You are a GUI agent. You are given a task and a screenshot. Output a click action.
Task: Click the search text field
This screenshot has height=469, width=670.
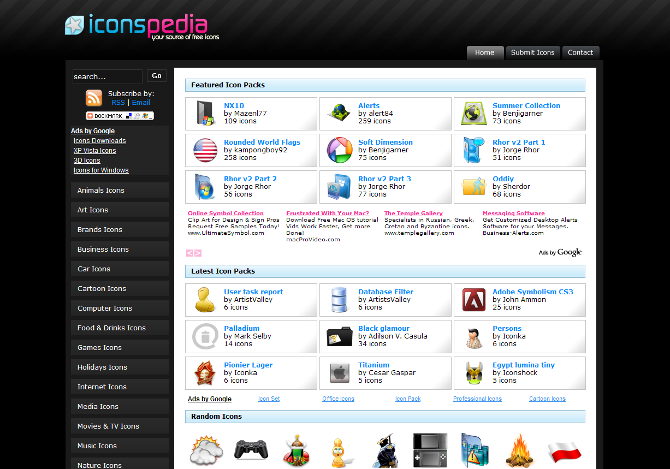coord(107,76)
